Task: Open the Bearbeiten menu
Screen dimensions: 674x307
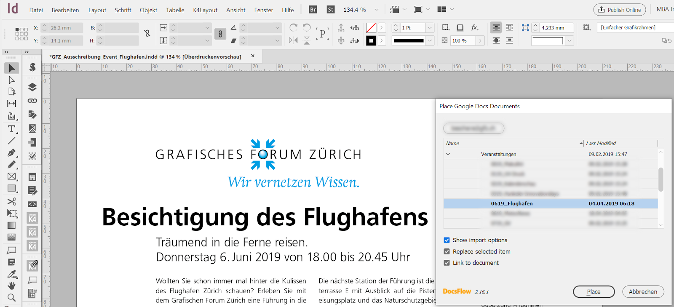Action: (x=65, y=10)
